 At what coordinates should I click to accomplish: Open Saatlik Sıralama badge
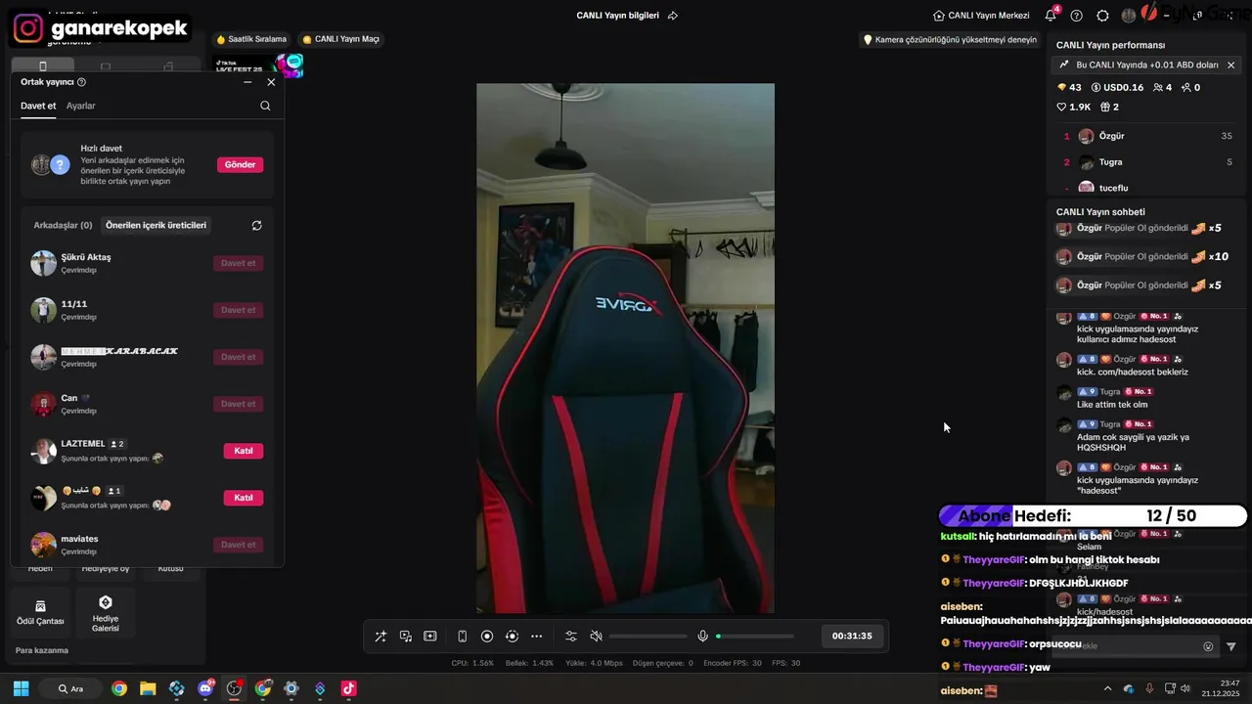(251, 39)
